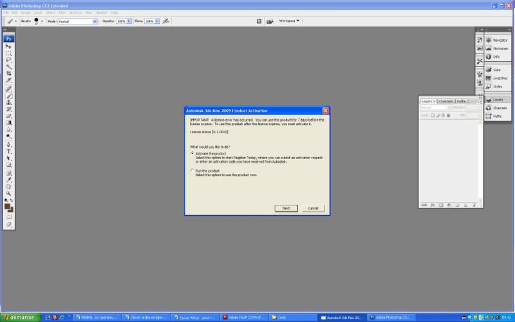Open the Brush preset picker arrow
515x322 pixels.
(42, 21)
